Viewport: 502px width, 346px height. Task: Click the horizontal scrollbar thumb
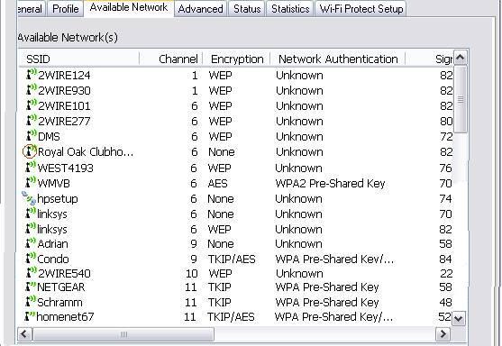click(x=123, y=334)
